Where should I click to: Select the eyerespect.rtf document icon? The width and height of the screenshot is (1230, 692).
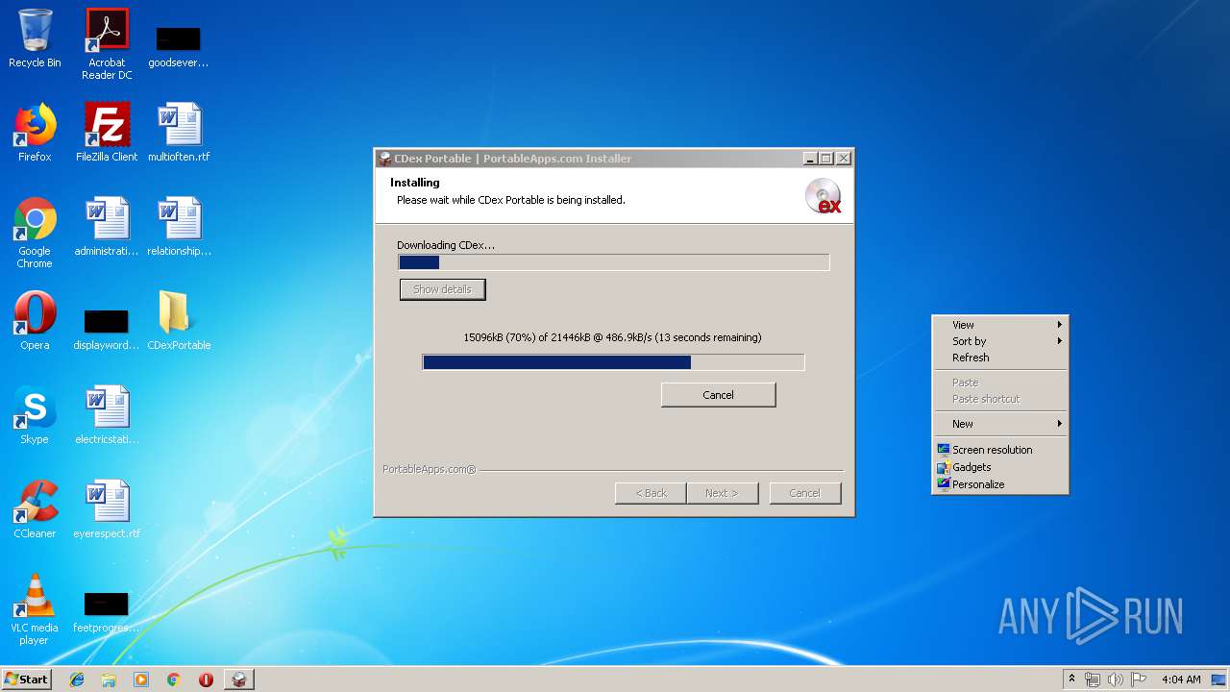pyautogui.click(x=107, y=509)
